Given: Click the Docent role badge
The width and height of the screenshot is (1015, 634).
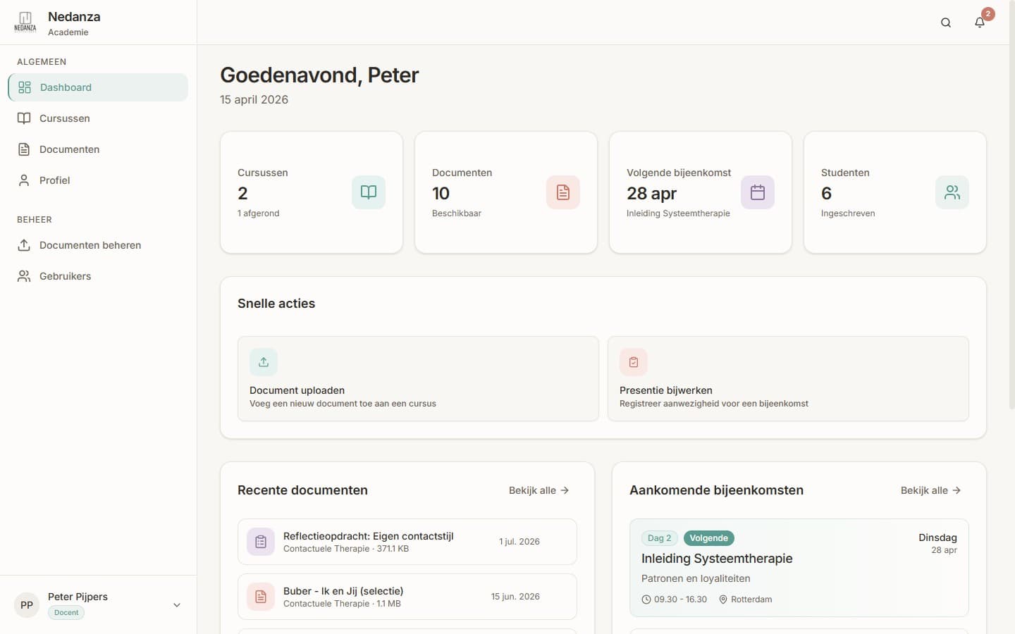Looking at the screenshot, I should [x=66, y=613].
